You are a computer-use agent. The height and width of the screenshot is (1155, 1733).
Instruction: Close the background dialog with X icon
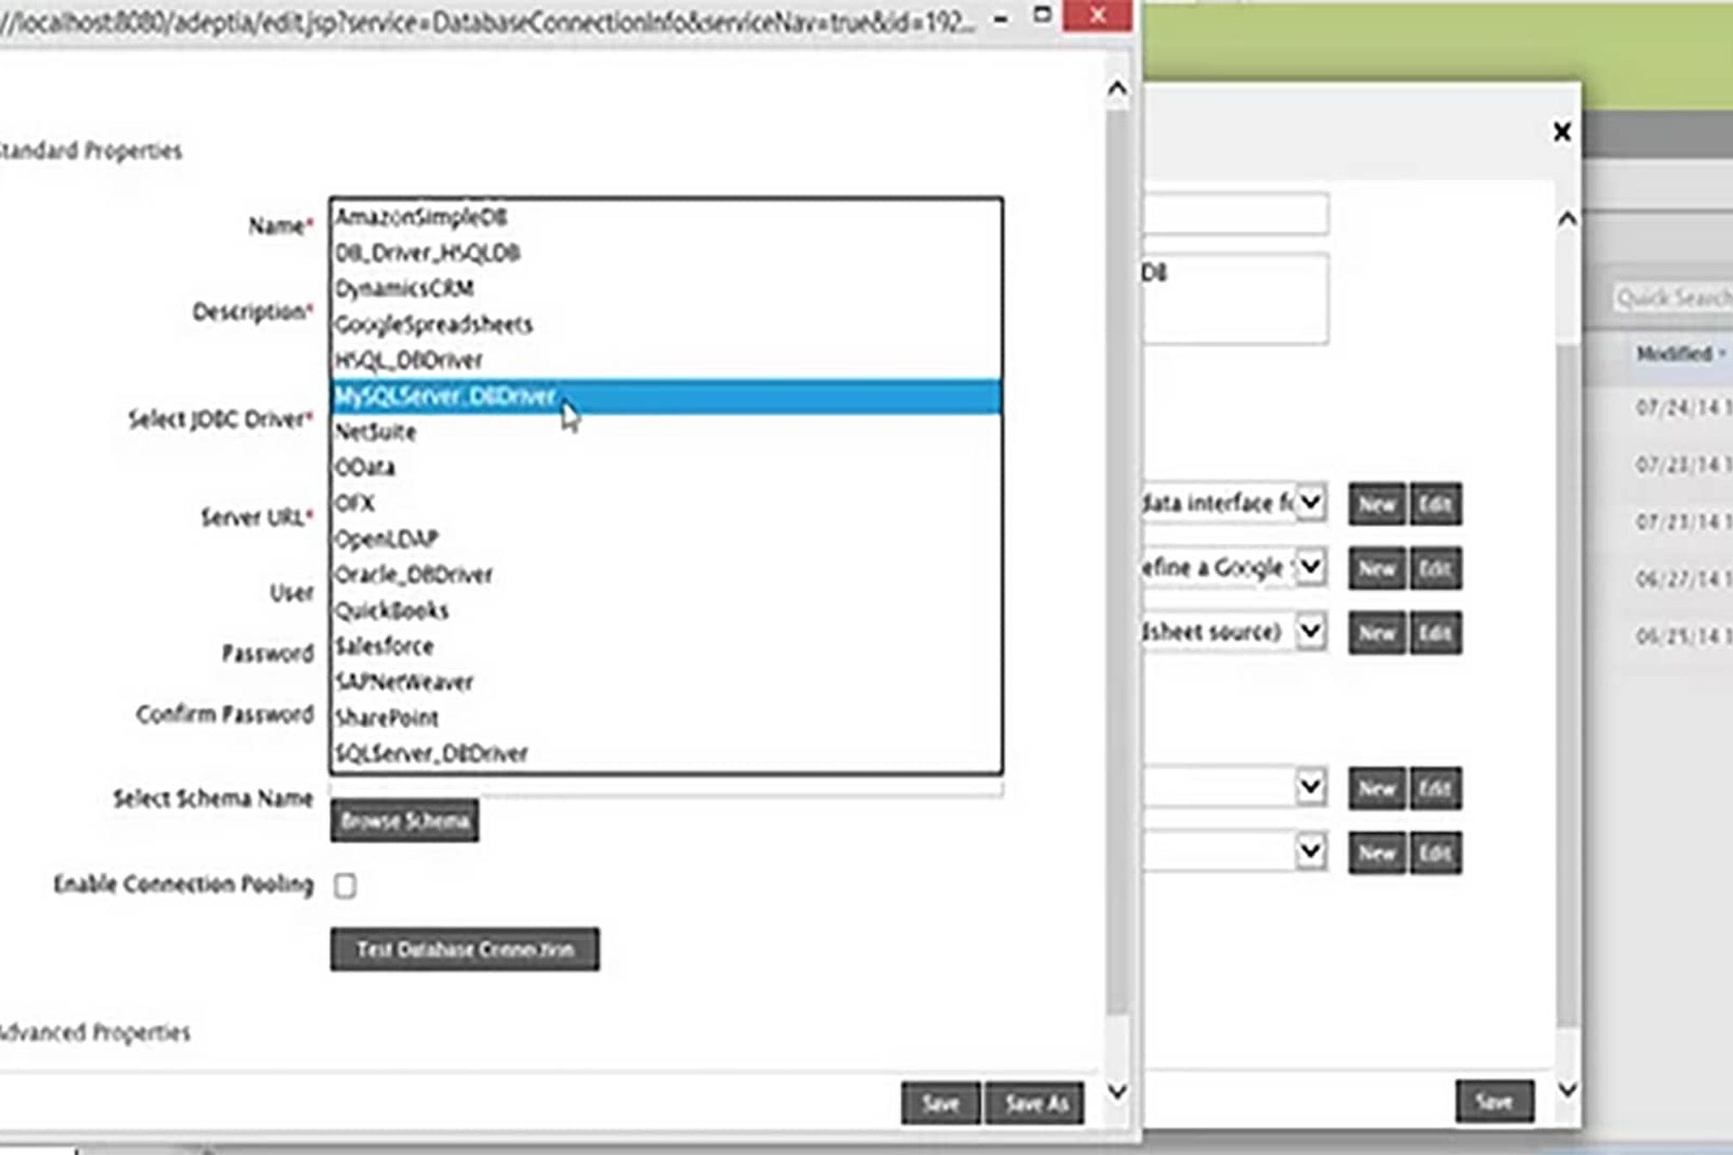click(x=1562, y=132)
